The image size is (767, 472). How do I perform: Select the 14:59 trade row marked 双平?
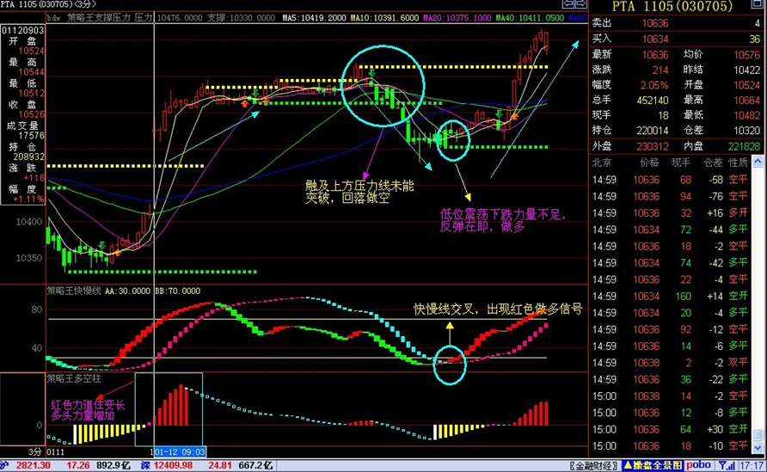pos(670,363)
